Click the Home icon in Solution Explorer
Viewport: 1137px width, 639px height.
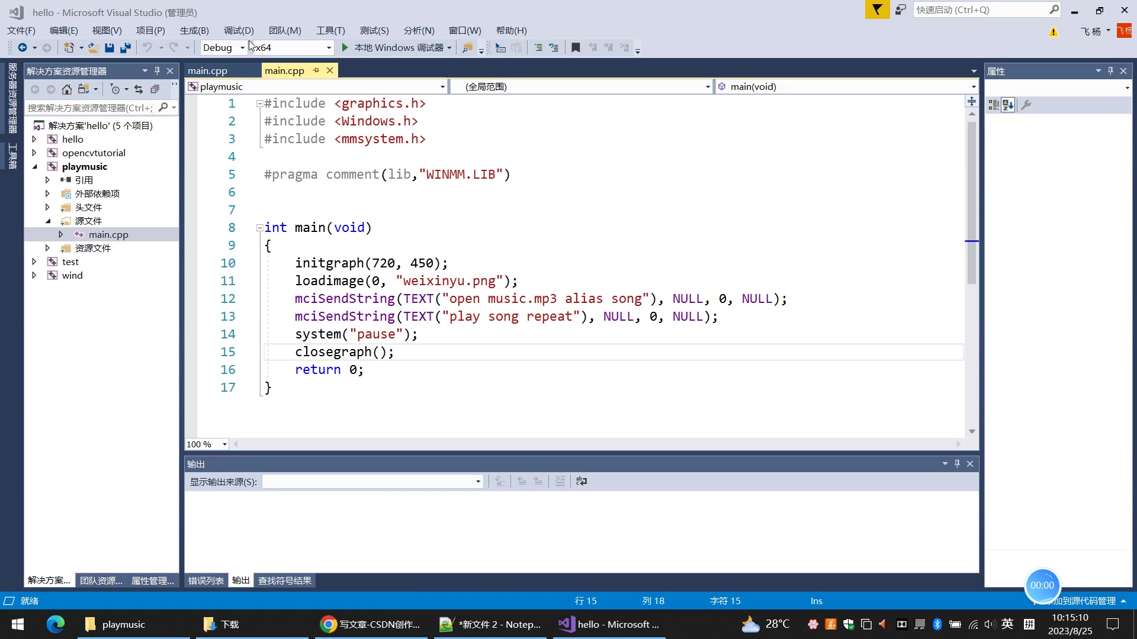pyautogui.click(x=67, y=89)
